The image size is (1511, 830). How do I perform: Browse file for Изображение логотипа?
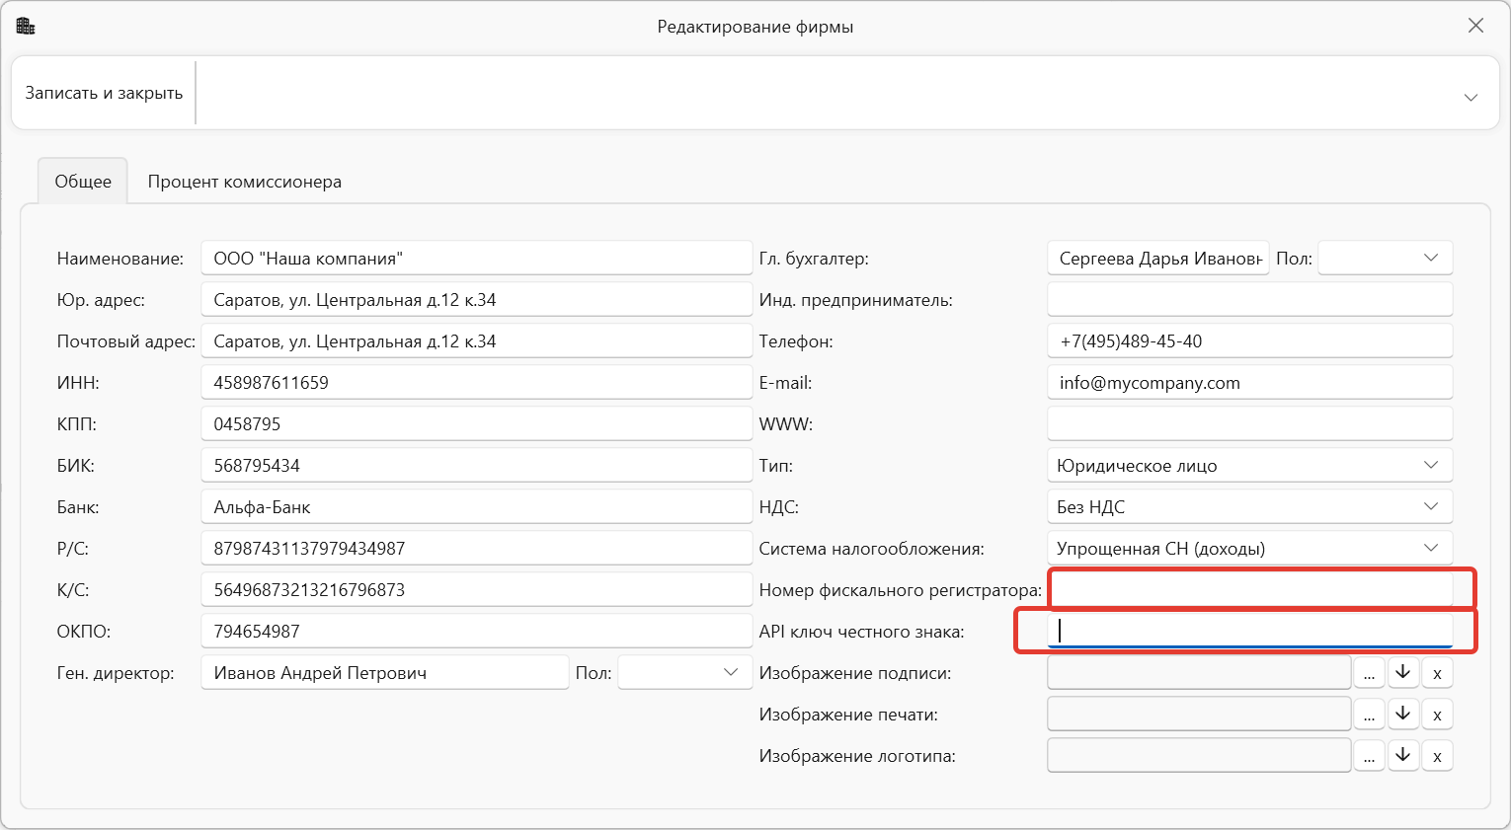coord(1369,756)
